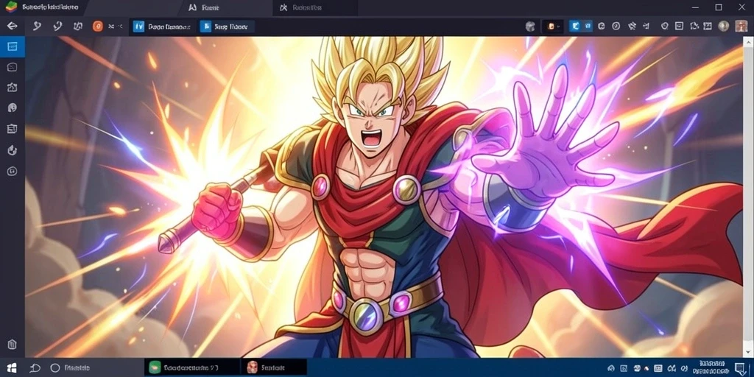Click the sixth icon in the left sidebar
The image size is (754, 377).
[13, 150]
